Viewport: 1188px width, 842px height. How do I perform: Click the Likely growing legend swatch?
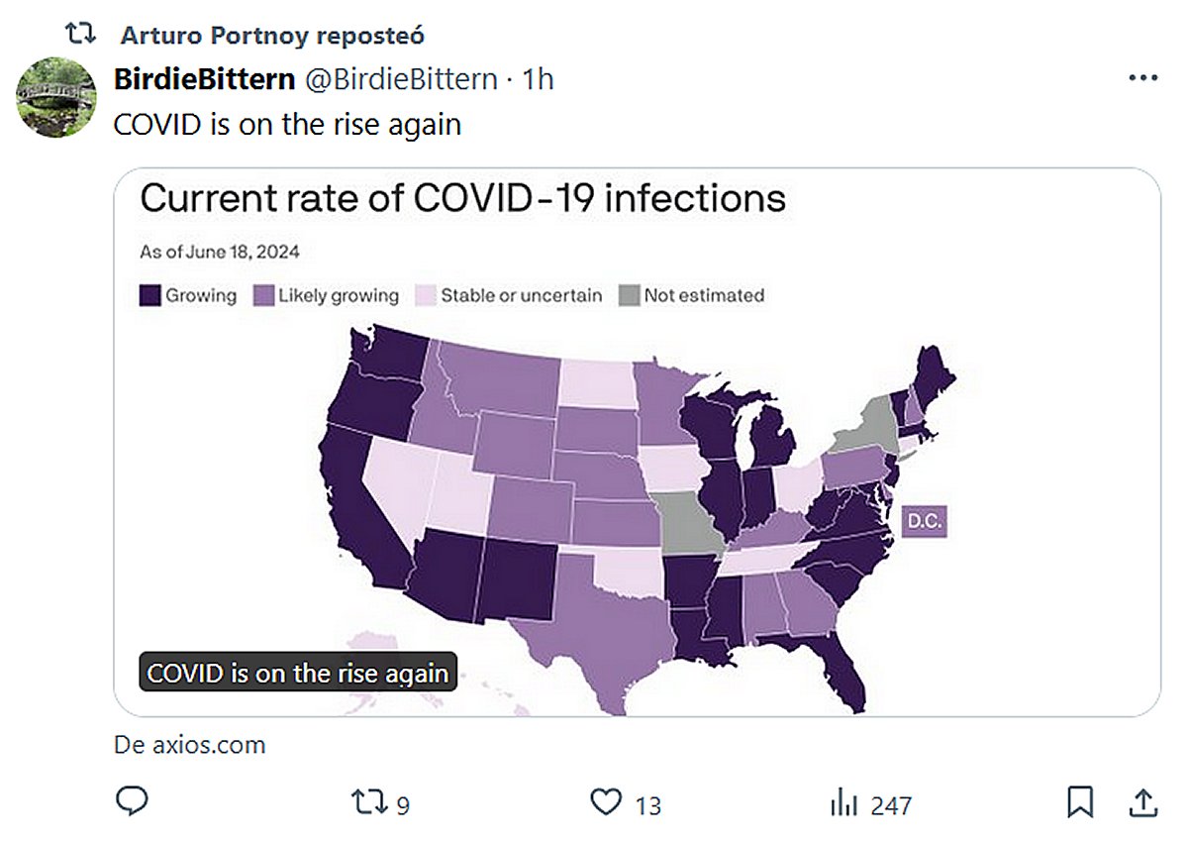coord(263,295)
